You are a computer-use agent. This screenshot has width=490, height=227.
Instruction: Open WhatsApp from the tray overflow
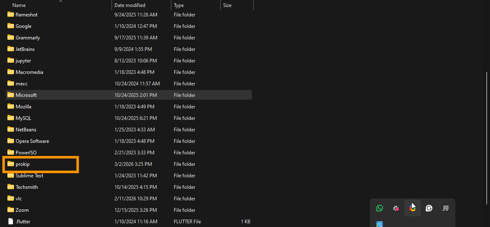(380, 208)
